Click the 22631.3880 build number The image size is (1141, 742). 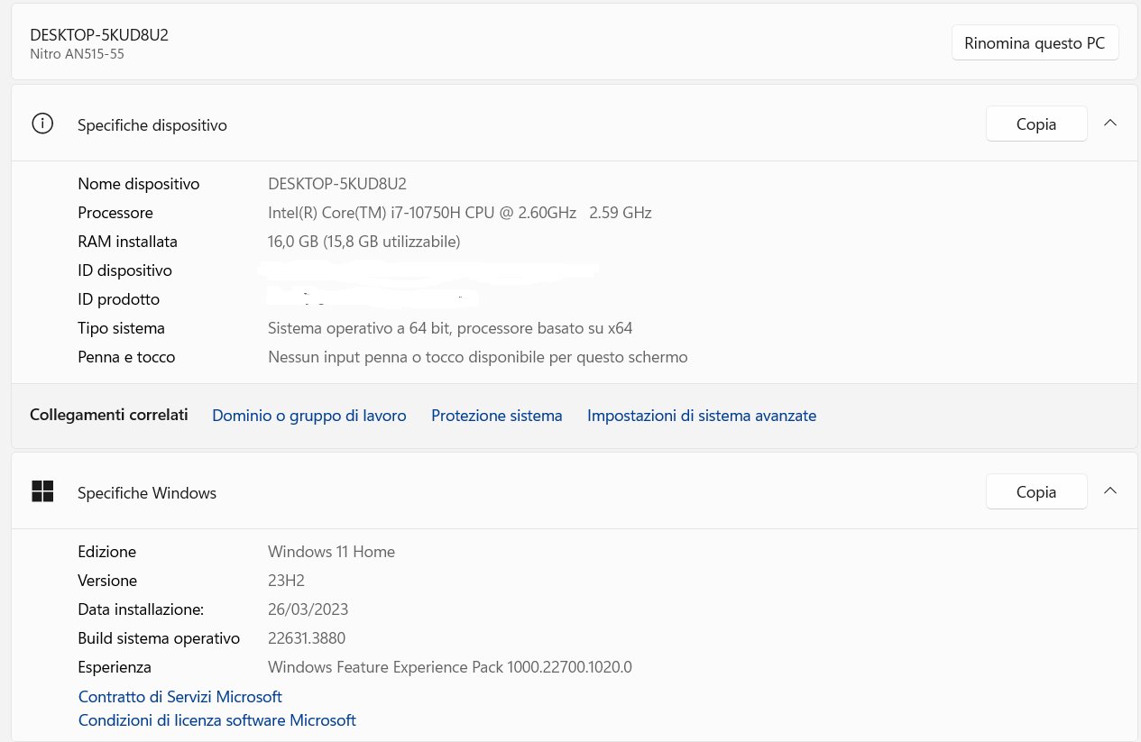click(307, 638)
